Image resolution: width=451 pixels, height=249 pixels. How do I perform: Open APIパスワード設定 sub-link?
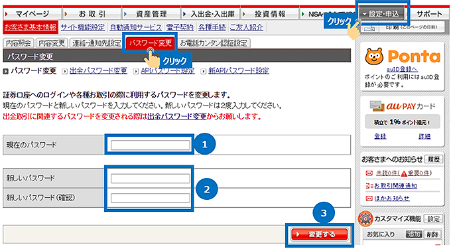[x=168, y=71]
